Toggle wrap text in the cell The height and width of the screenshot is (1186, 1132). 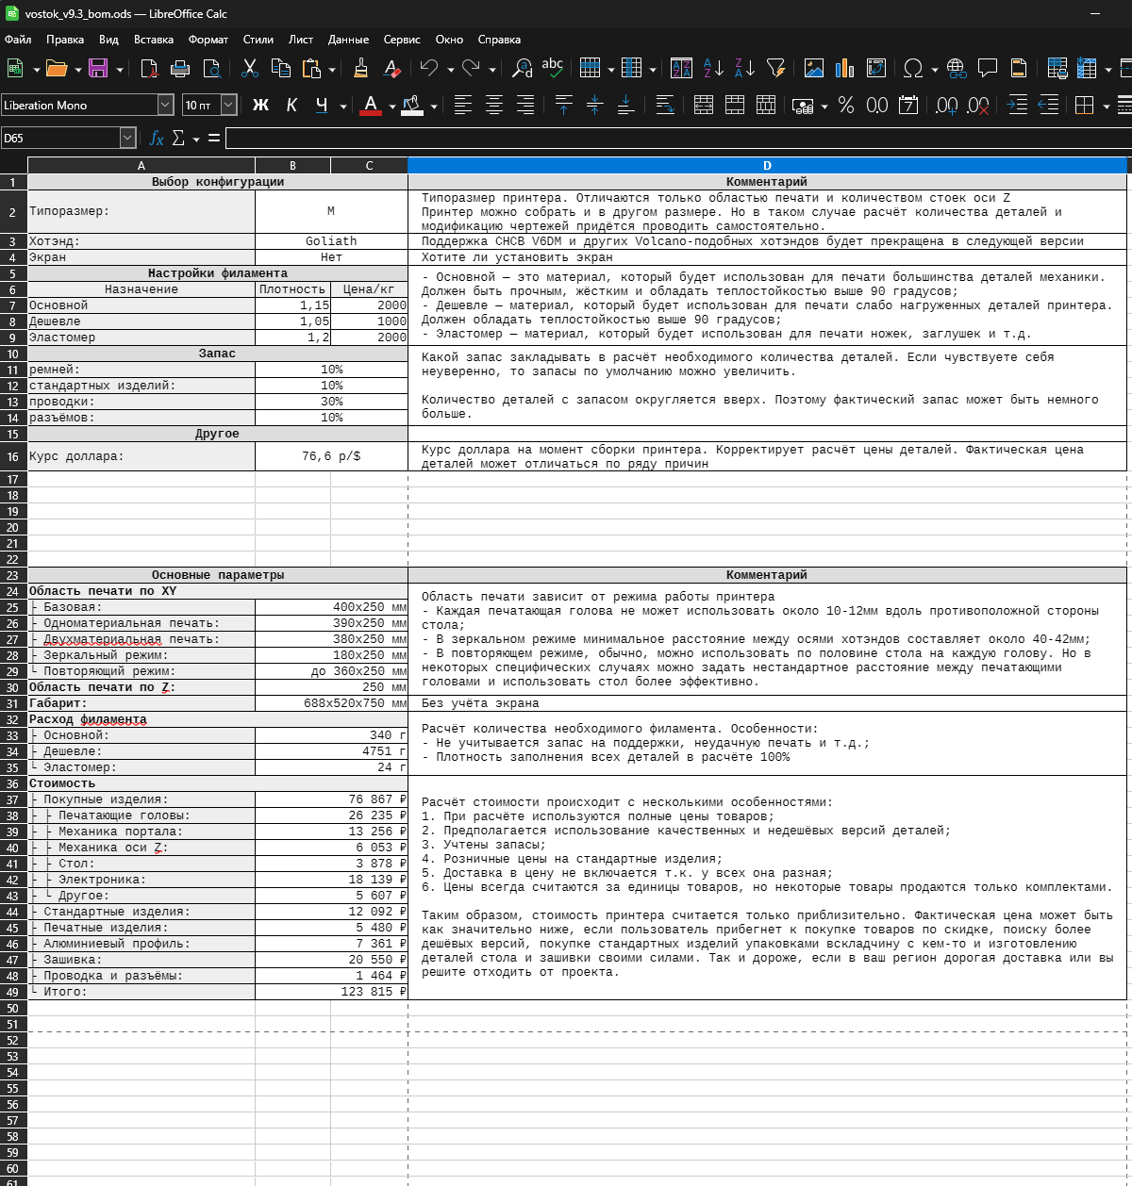tap(664, 105)
